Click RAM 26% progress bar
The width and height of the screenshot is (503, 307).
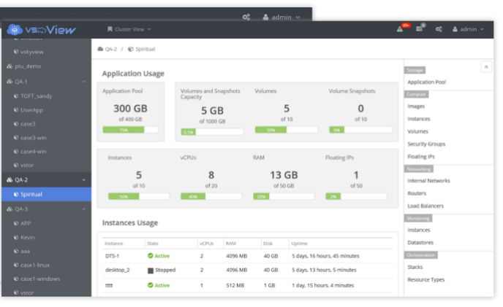[x=284, y=196]
